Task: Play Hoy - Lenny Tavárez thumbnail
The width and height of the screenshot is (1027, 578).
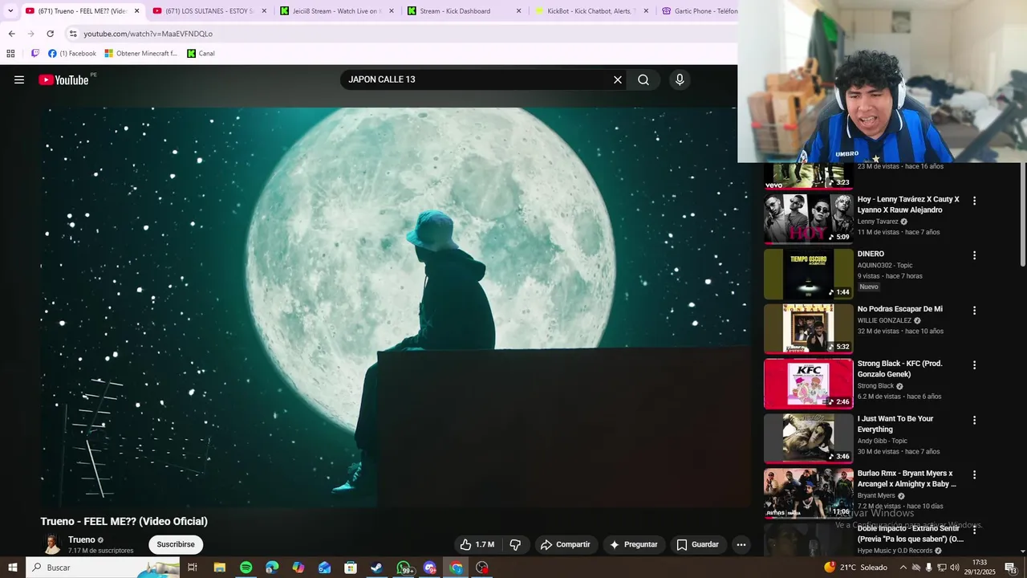Action: pyautogui.click(x=808, y=218)
